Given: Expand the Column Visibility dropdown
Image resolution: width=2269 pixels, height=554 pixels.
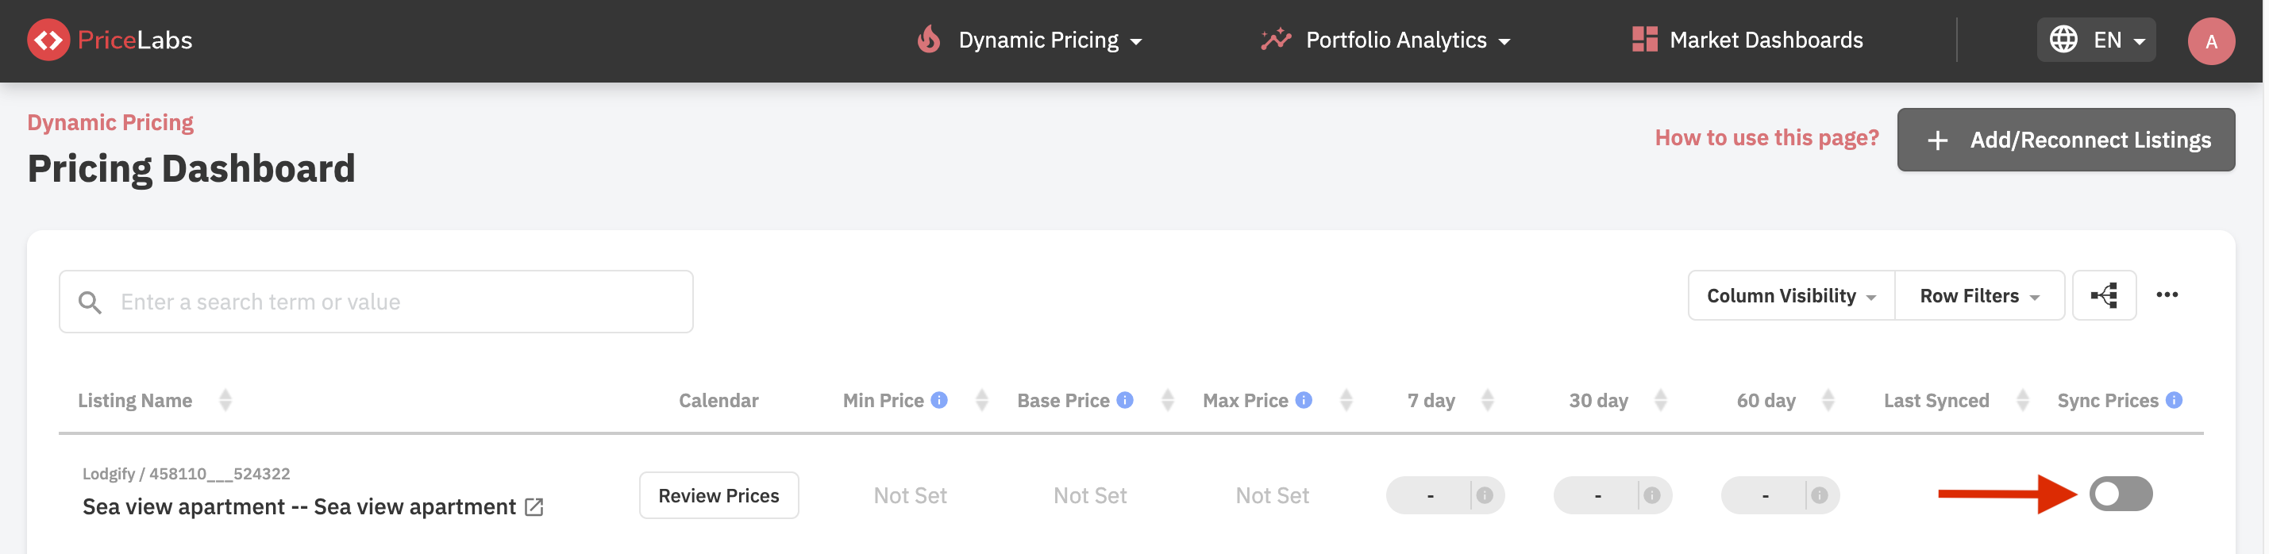Looking at the screenshot, I should point(1789,296).
